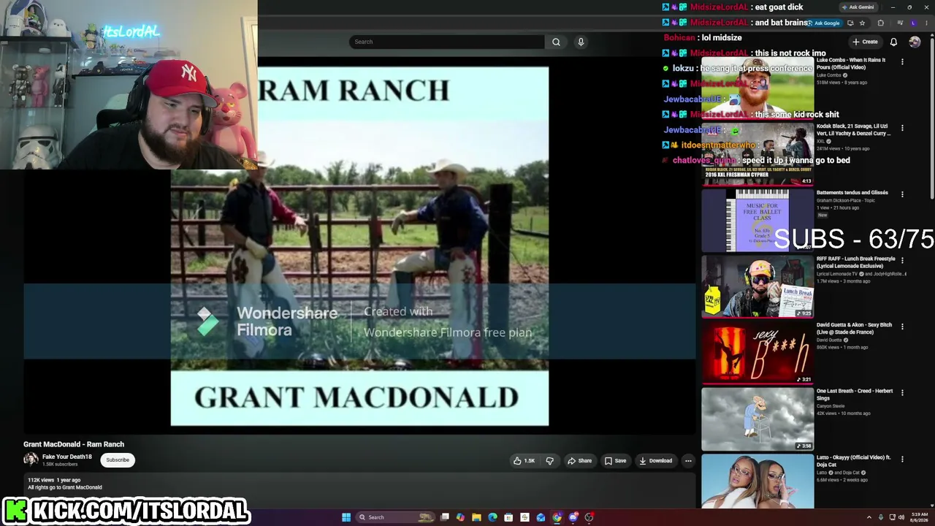Bookmark this page with the star icon

point(862,23)
